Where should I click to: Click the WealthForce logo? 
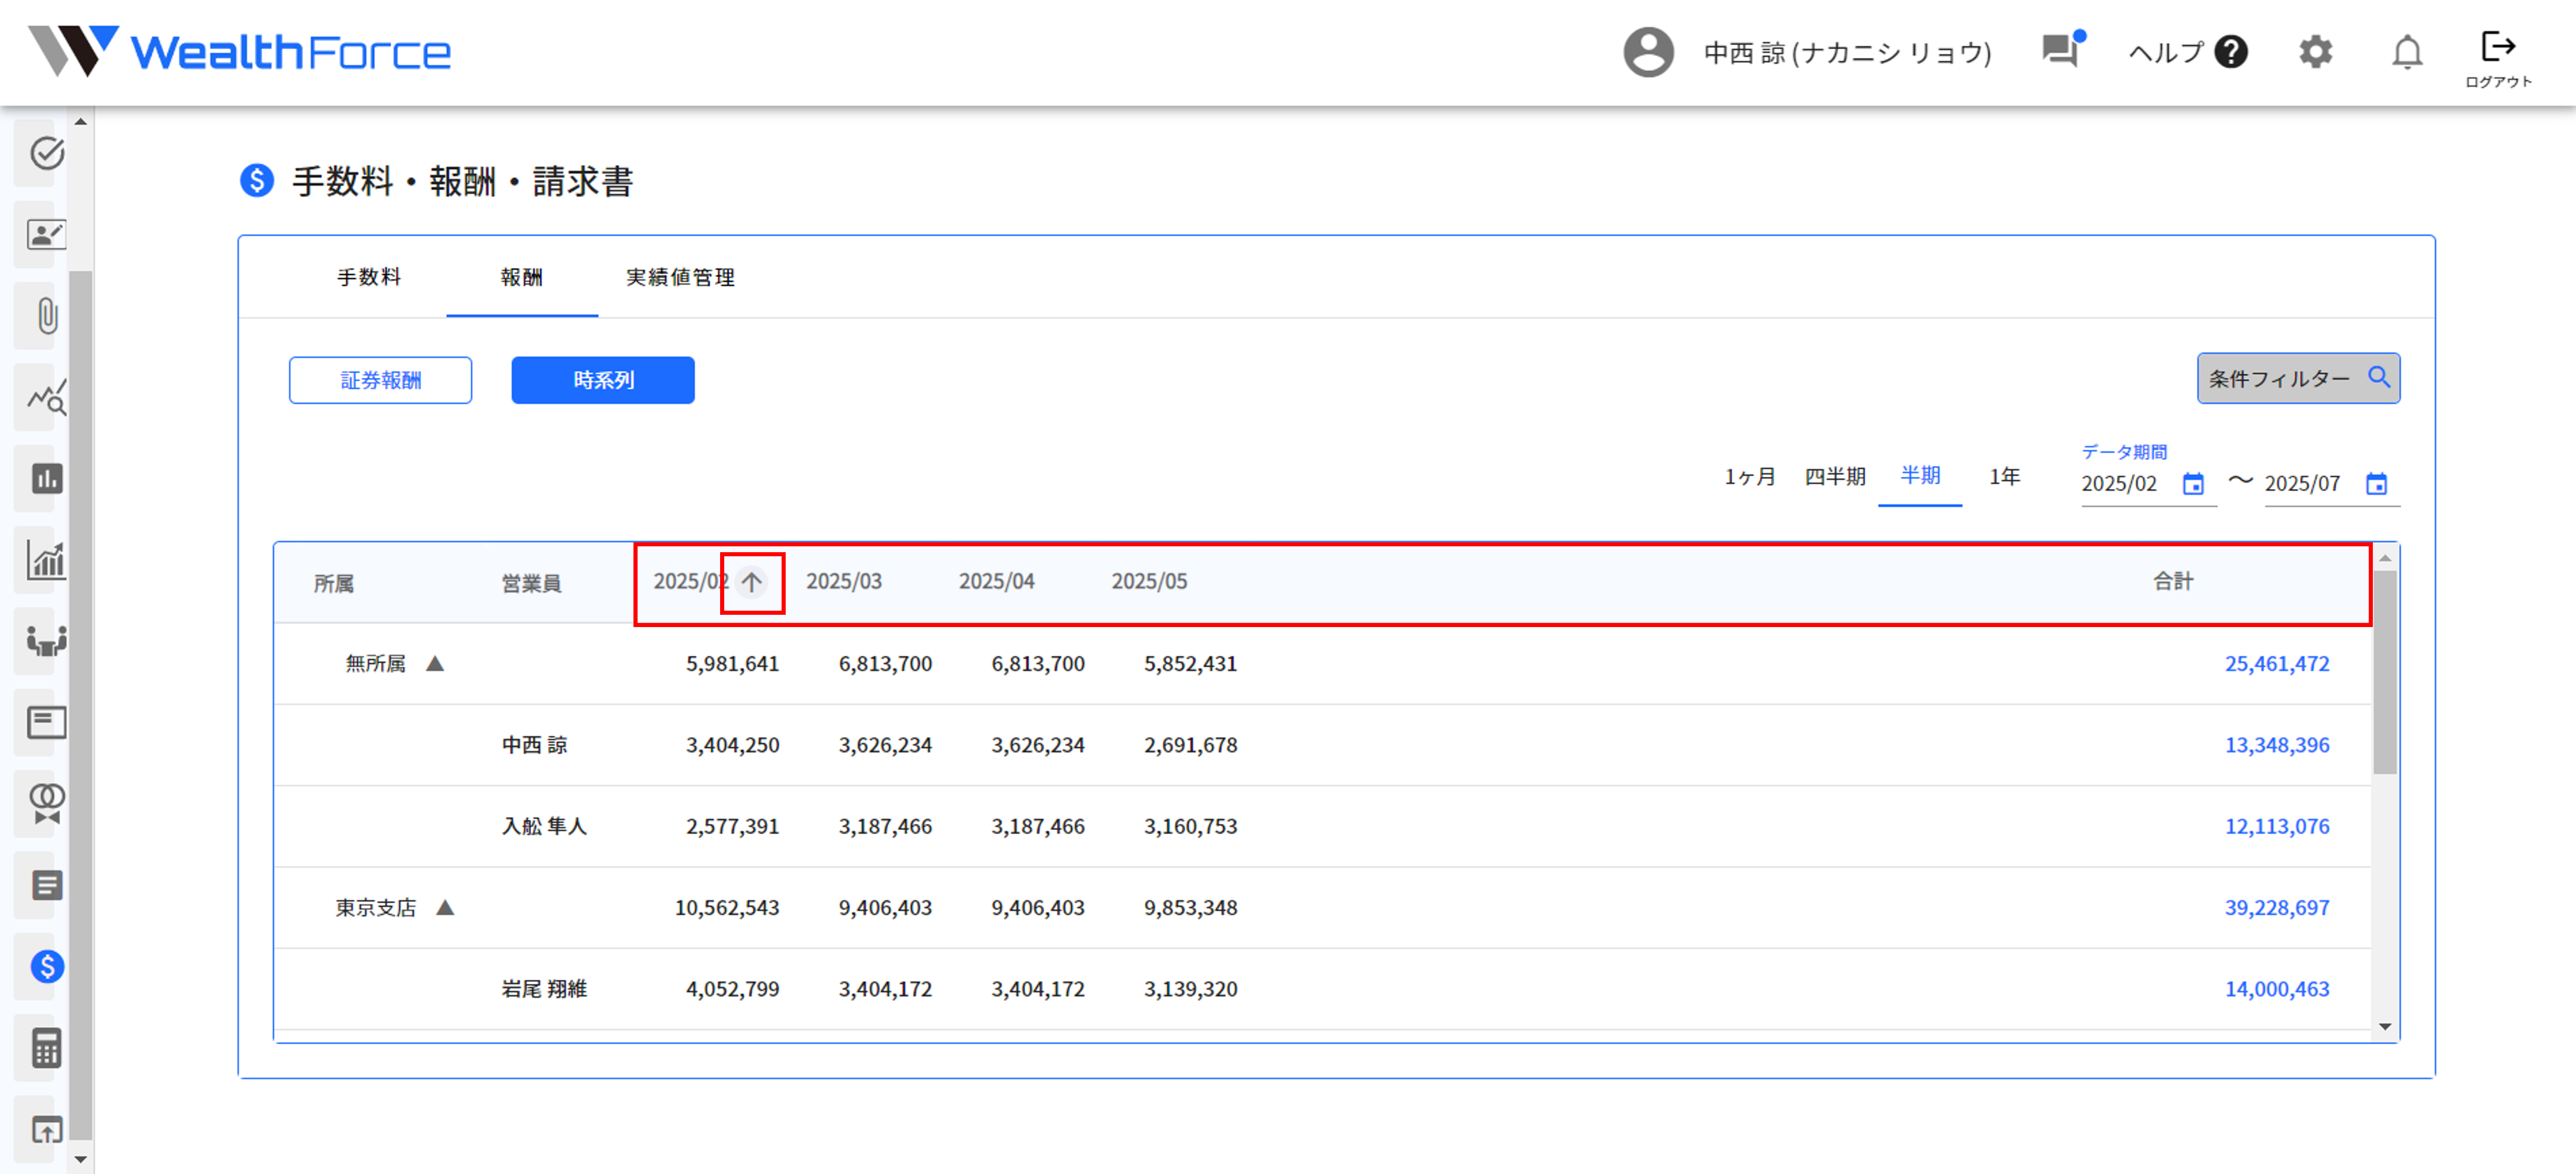[x=240, y=52]
